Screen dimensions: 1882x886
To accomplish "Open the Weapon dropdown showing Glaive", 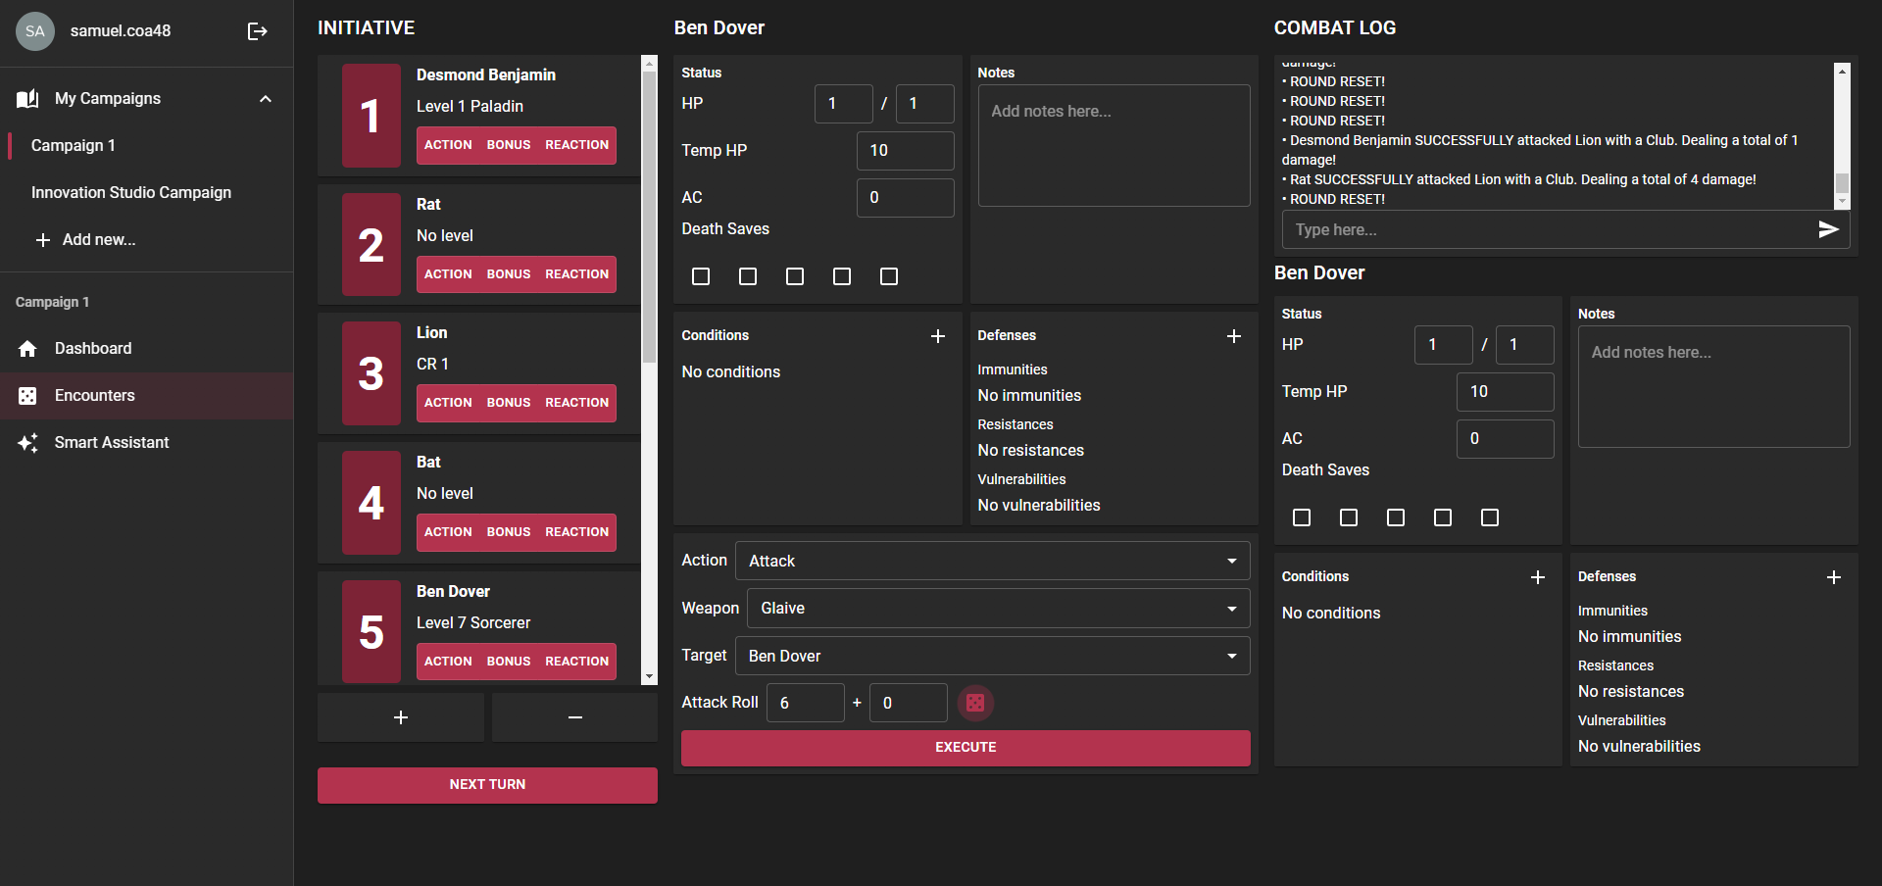I will tap(998, 609).
